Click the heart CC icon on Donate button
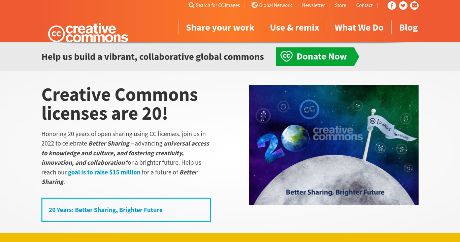460x242 pixels. [x=286, y=56]
